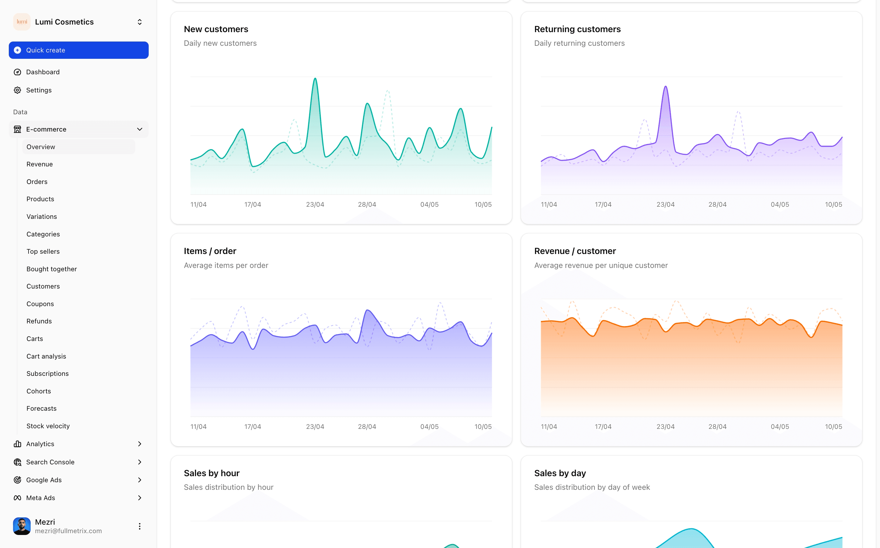Click the Data section label
Screen dimensions: 880x548
tap(20, 112)
